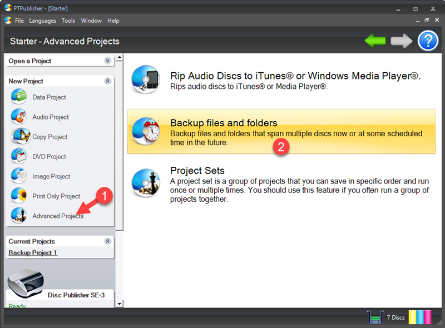Select Copy Project label

[50, 137]
